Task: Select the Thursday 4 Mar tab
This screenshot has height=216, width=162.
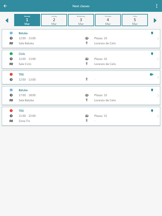Action: click(108, 20)
